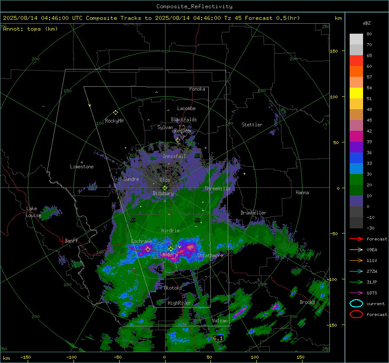Click the Composite_Reflectivity title

[x=194, y=6]
